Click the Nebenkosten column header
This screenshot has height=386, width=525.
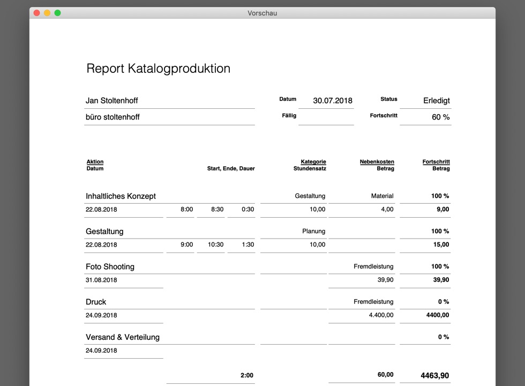377,162
